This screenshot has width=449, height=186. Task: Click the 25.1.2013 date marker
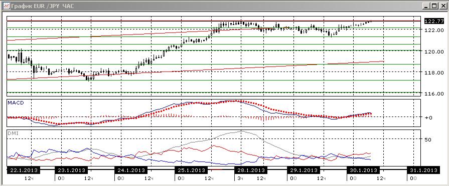coord(191,170)
